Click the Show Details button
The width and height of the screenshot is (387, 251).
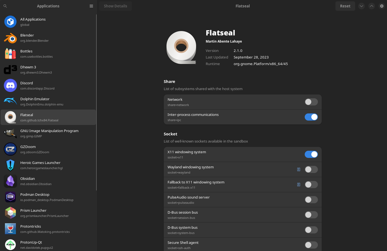pos(115,6)
